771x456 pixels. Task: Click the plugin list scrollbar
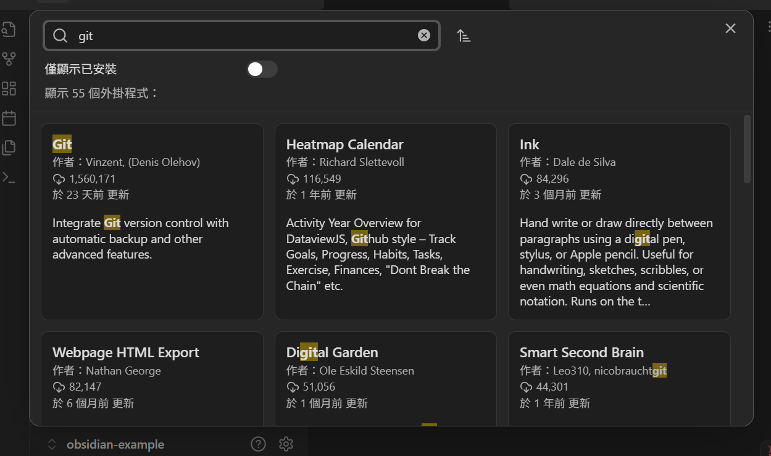[747, 149]
